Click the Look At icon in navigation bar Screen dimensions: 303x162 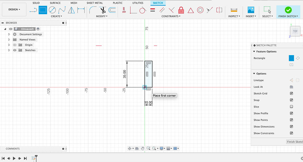point(137,148)
